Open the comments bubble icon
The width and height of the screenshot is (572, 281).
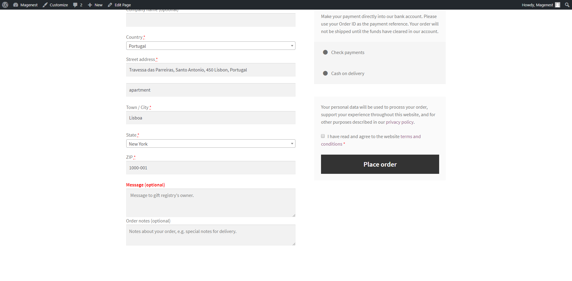click(75, 5)
